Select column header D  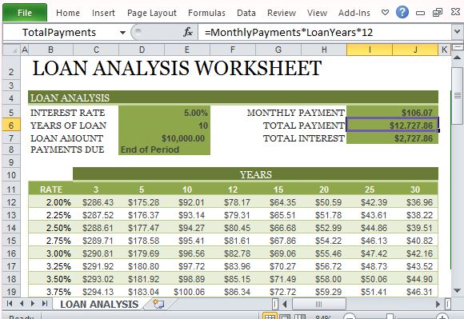pos(142,50)
